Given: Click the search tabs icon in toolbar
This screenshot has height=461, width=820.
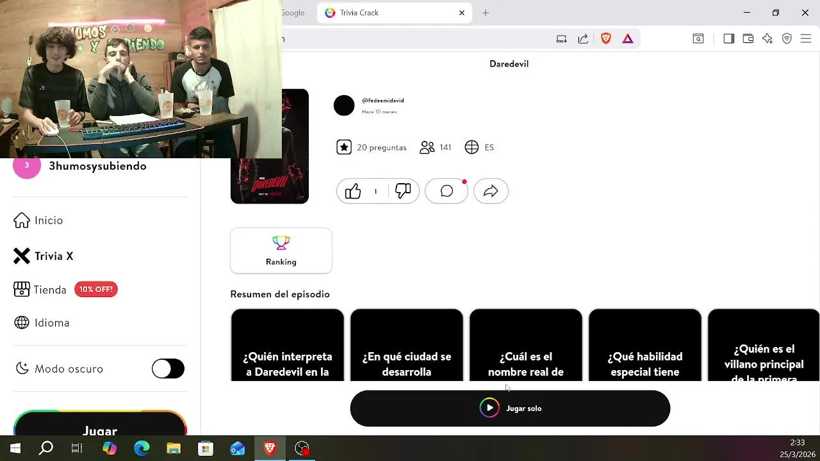Looking at the screenshot, I should [x=698, y=39].
